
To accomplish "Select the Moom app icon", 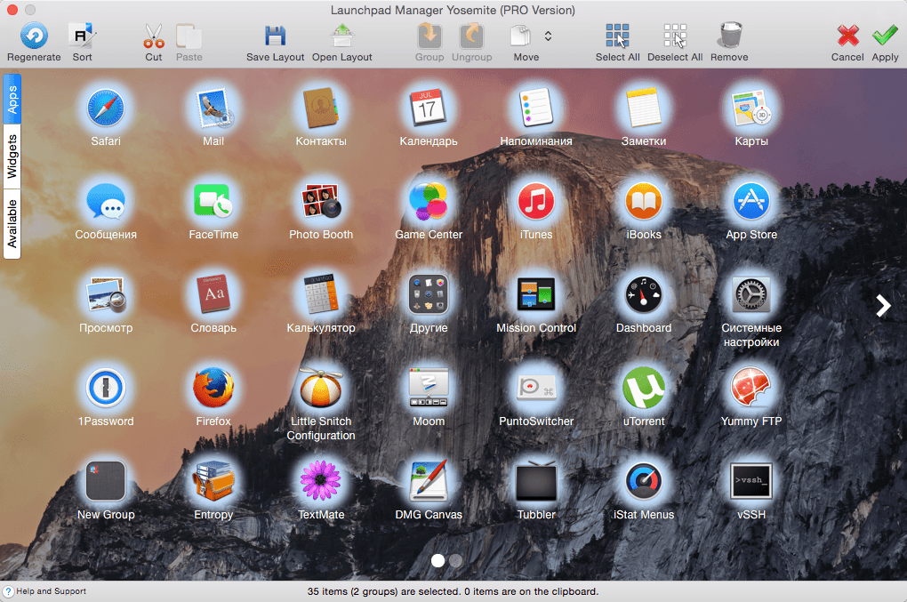I will (428, 388).
